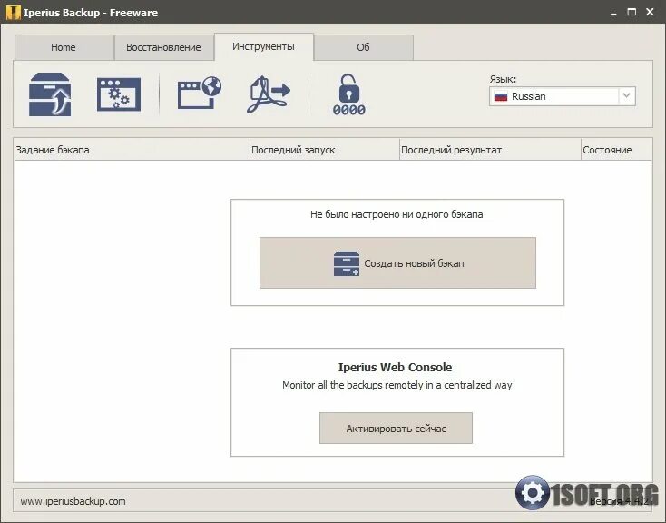
Task: Open the restore backup archive tool icon
Action: (x=50, y=94)
